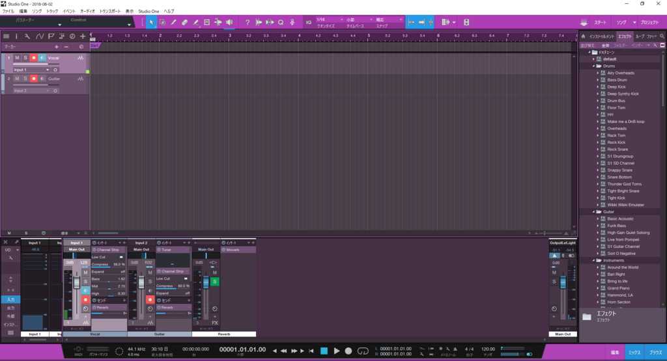The height and width of the screenshot is (361, 667).
Task: Return to zero with skip-back button
Action: click(x=311, y=351)
